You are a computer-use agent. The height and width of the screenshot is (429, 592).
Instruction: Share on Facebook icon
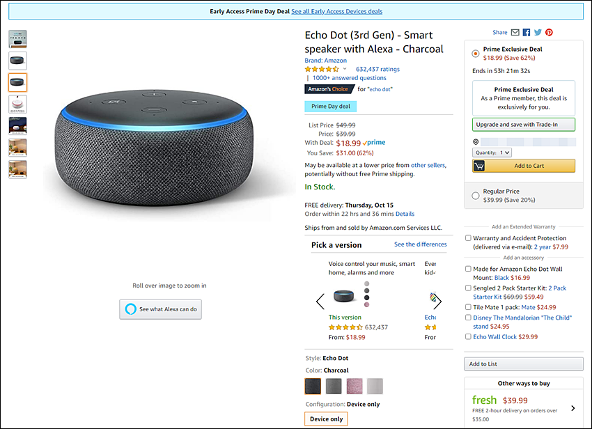pyautogui.click(x=527, y=33)
